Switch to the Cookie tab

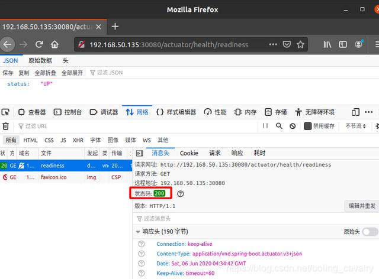[189, 153]
